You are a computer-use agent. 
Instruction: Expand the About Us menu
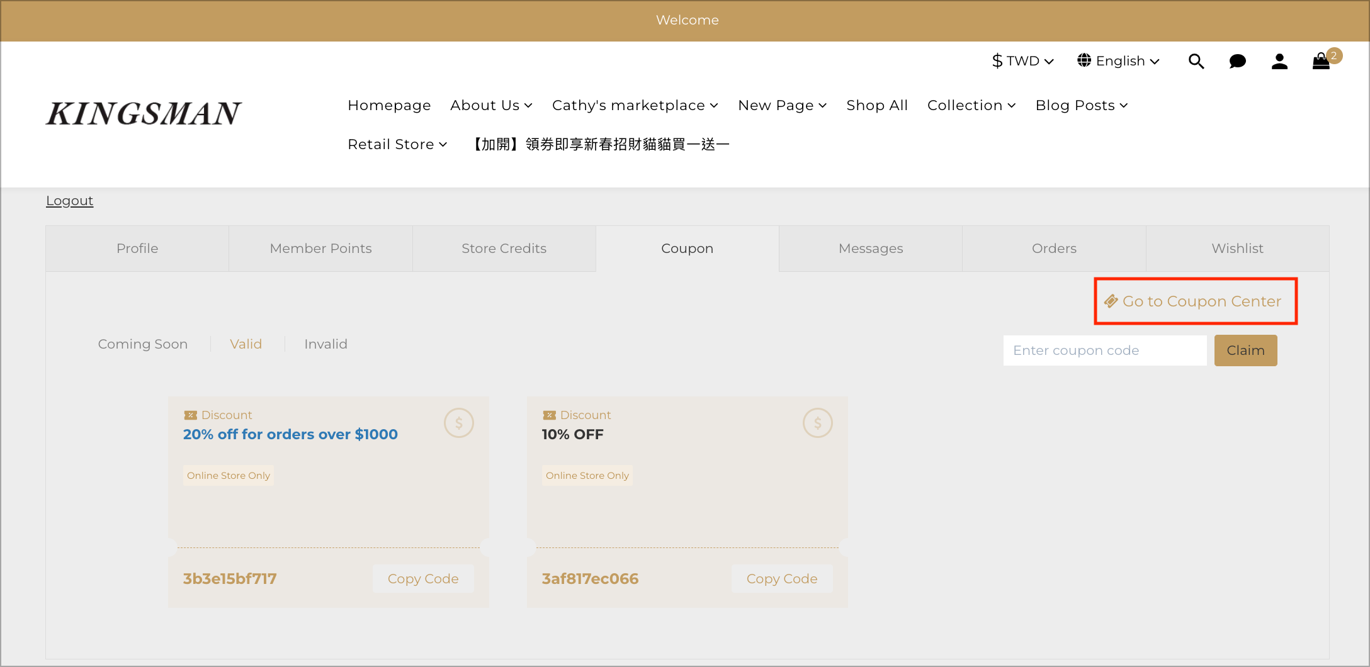point(492,105)
